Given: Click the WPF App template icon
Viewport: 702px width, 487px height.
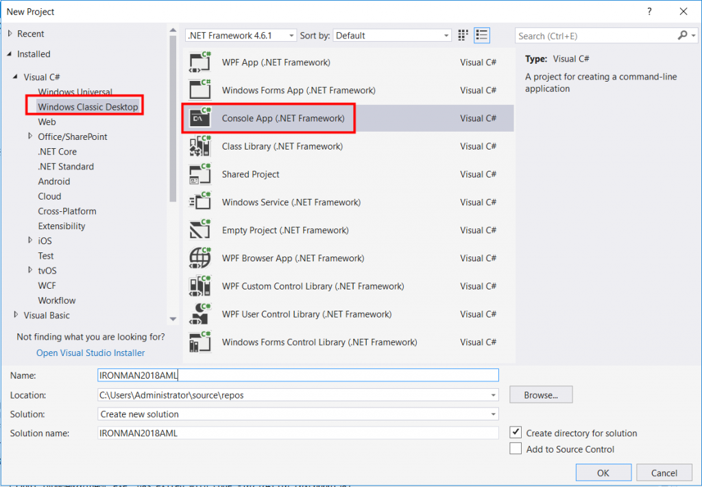Looking at the screenshot, I should click(199, 62).
